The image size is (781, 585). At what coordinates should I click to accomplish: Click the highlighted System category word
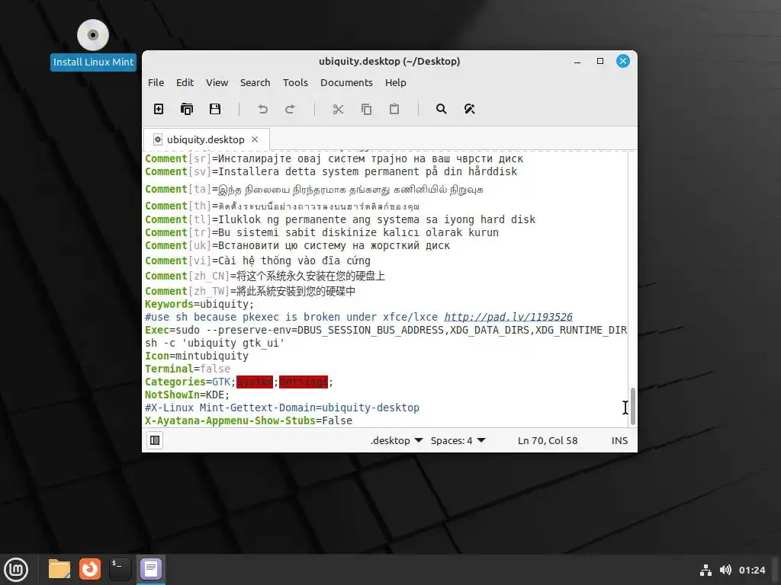pos(255,382)
